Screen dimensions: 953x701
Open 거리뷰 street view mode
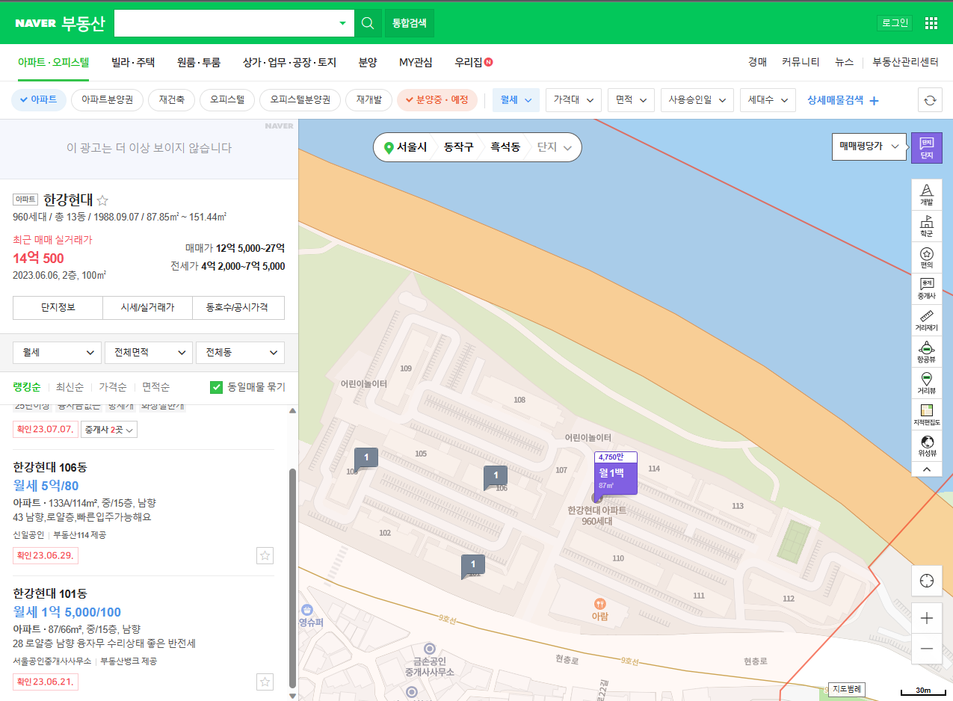point(926,383)
